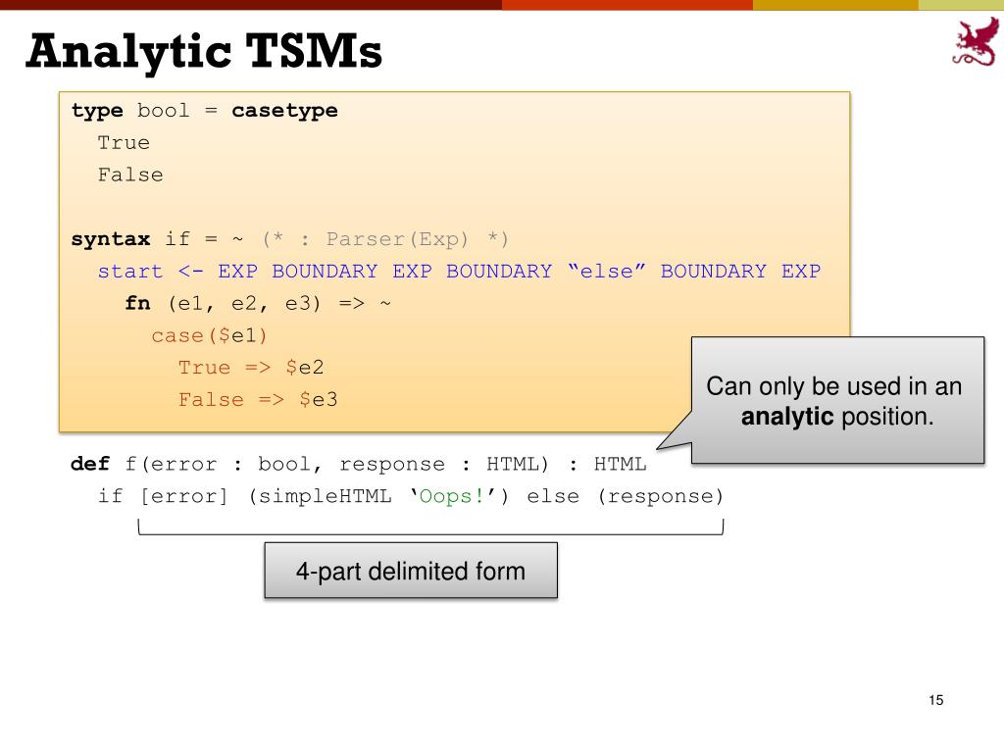Viewport: 1004px width, 753px height.
Task: Click the slide number 15
Action: 935,700
